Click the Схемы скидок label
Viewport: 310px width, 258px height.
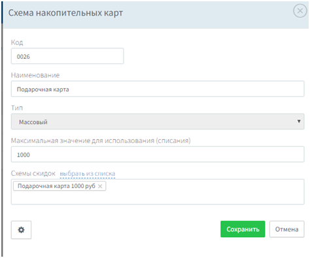tap(33, 173)
